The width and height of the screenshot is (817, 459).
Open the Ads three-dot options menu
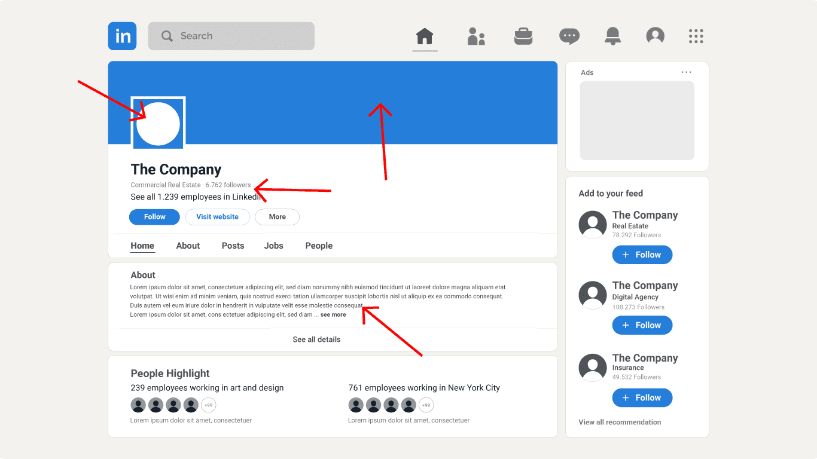click(x=686, y=72)
